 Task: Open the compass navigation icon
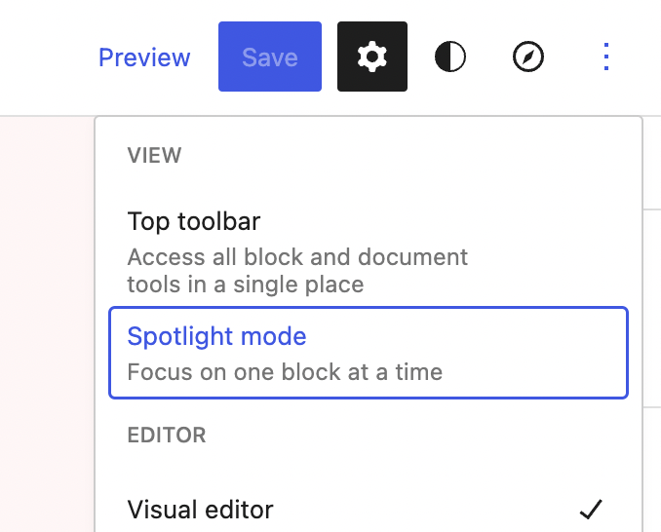click(x=528, y=57)
